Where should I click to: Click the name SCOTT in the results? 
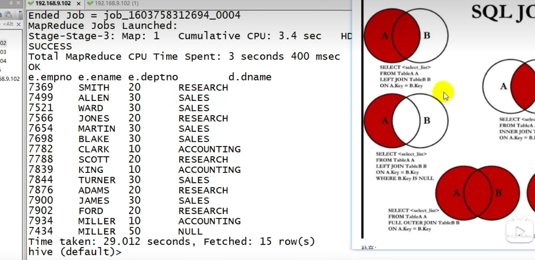[x=94, y=159]
